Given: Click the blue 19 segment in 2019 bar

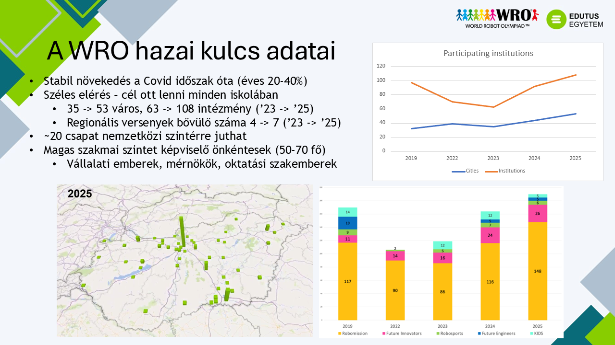Looking at the screenshot, I should (x=347, y=223).
